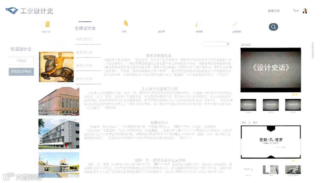Click the Tom user avatar
322x183 pixels.
[x=305, y=11]
